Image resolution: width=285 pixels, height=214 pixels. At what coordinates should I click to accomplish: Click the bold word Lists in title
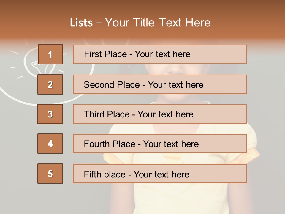tap(81, 23)
